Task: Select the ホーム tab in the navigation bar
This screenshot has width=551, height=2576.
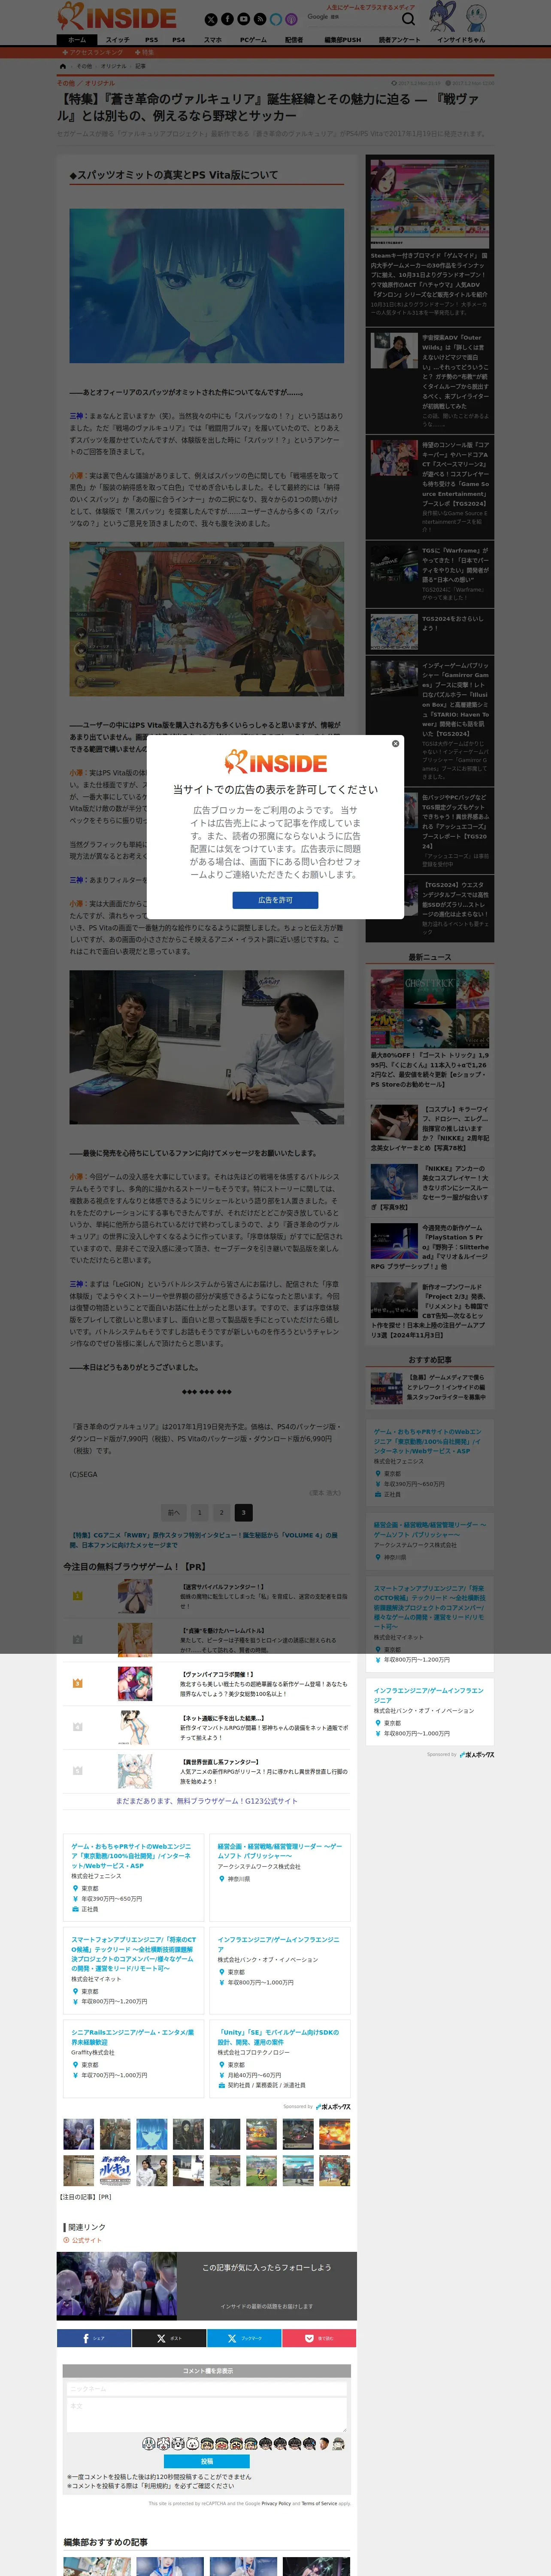Action: (x=77, y=40)
